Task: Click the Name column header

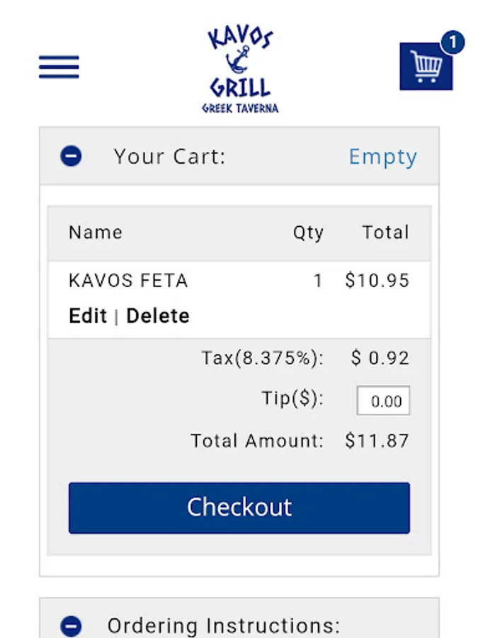Action: point(96,233)
